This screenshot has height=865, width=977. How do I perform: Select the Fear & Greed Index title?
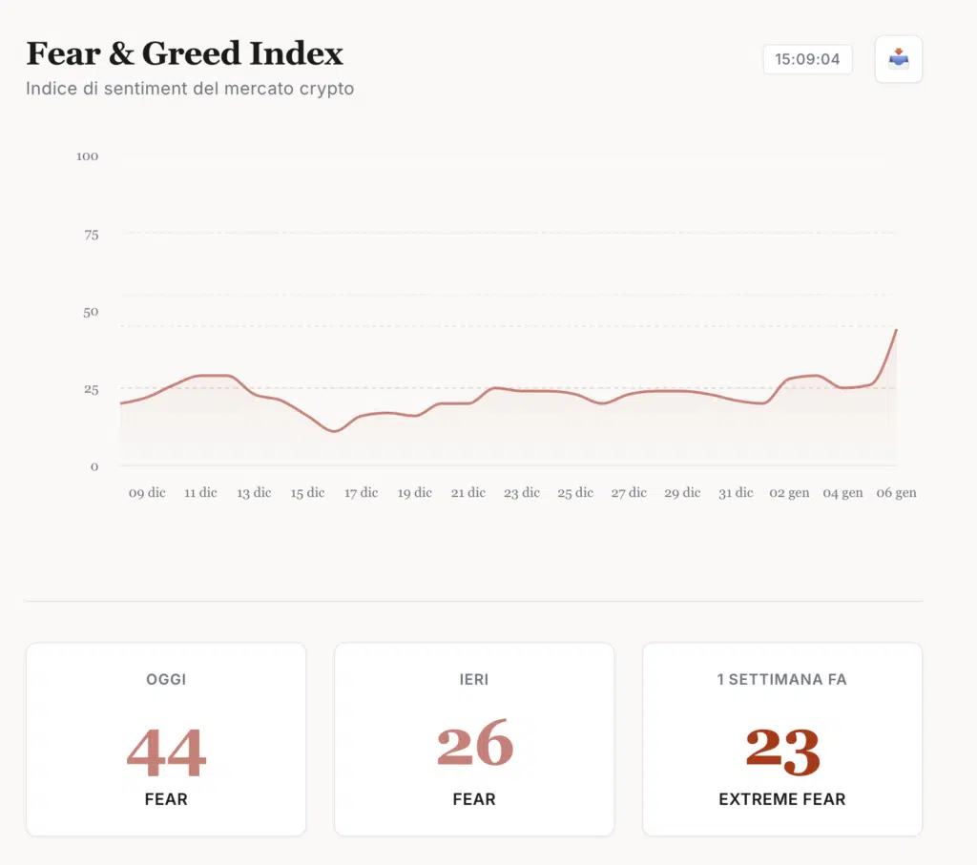pos(184,53)
